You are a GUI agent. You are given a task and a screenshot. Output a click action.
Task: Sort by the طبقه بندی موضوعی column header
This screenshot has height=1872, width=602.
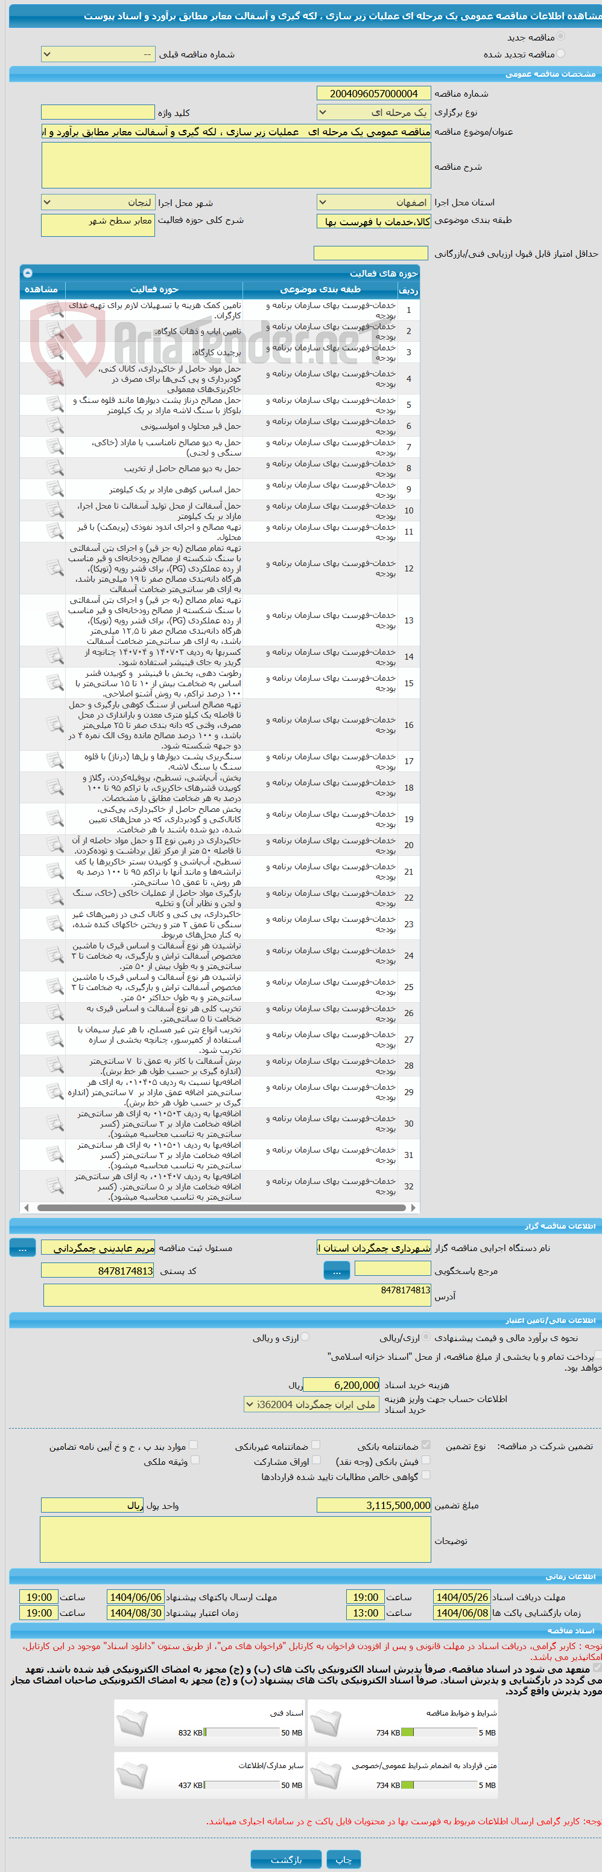(x=320, y=289)
